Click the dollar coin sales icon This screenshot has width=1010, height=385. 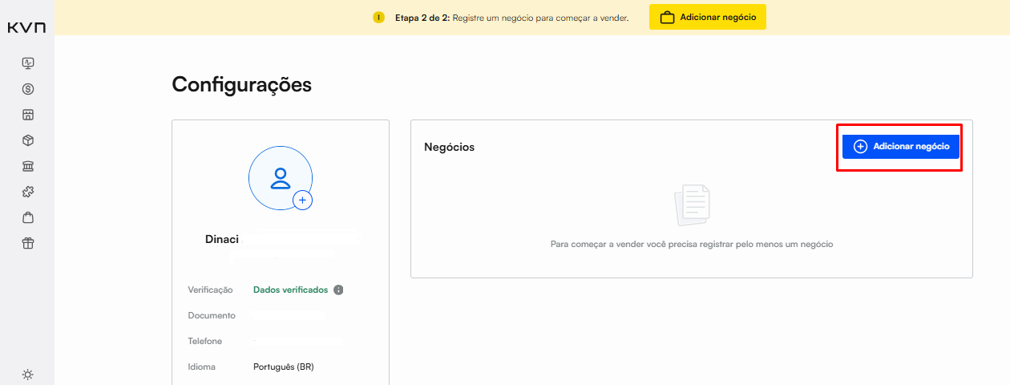[28, 89]
